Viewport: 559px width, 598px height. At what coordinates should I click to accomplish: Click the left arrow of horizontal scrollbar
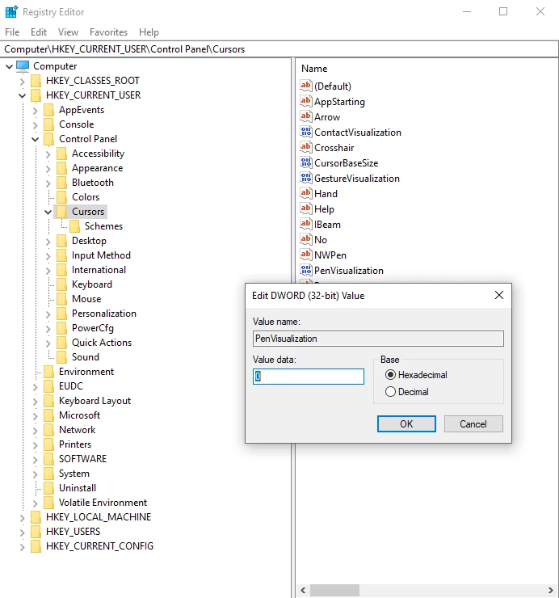pos(303,590)
